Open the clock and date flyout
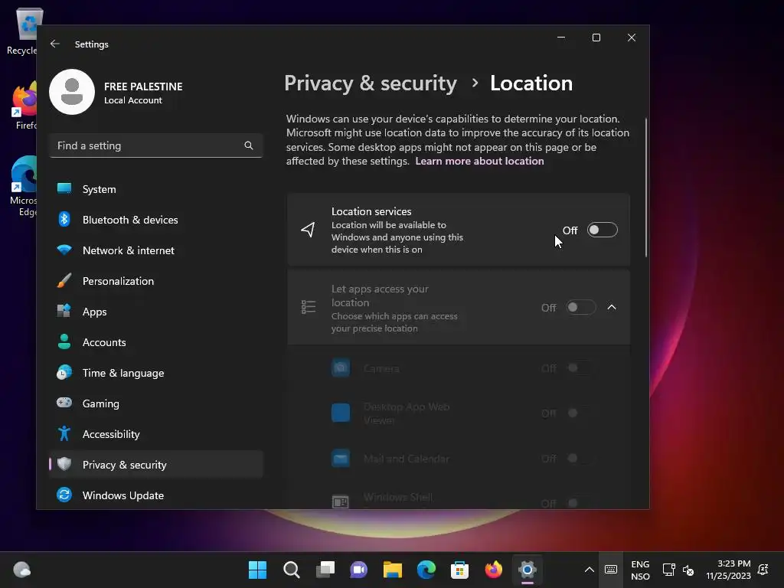 pyautogui.click(x=729, y=570)
